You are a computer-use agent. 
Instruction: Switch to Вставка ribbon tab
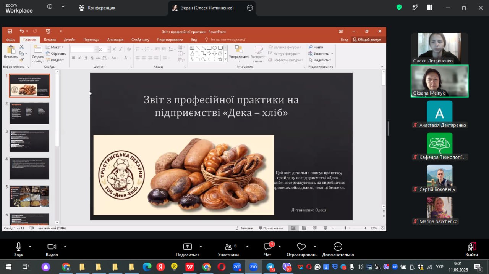(x=50, y=40)
